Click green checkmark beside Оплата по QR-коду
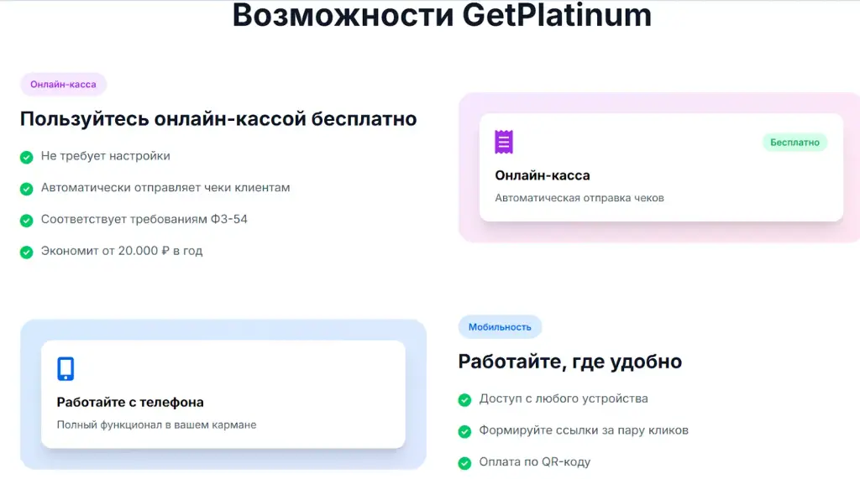This screenshot has width=860, height=479. 464,464
